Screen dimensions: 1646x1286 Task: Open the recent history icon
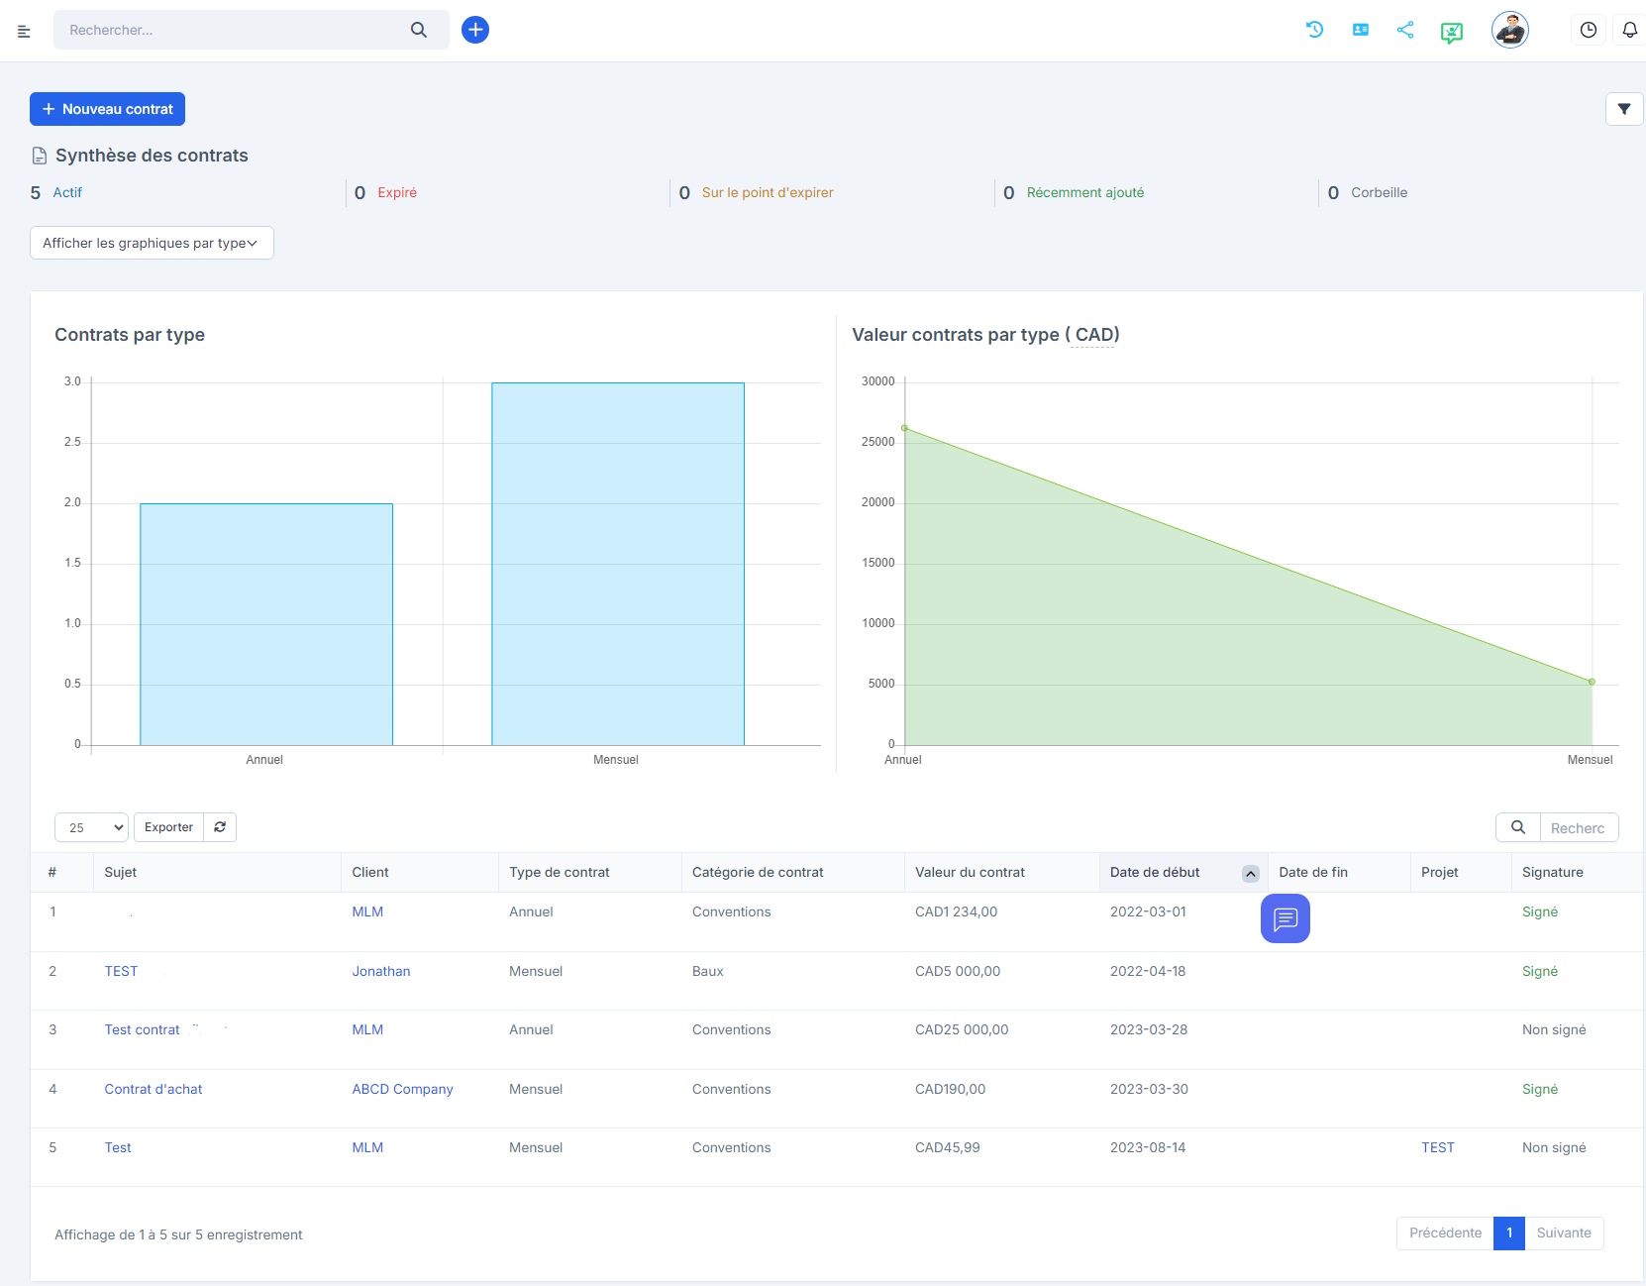click(x=1314, y=30)
